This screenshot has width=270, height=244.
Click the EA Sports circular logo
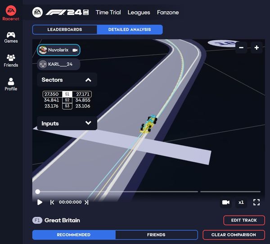[37, 12]
